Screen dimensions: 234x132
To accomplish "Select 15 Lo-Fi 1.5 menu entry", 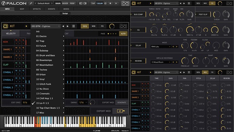I will pyautogui.click(x=48, y=103).
